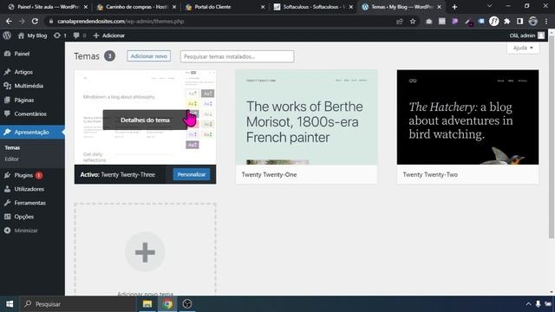Screen dimensions: 555x312
Task: Open the Adicionar new content menu
Action: coord(109,36)
